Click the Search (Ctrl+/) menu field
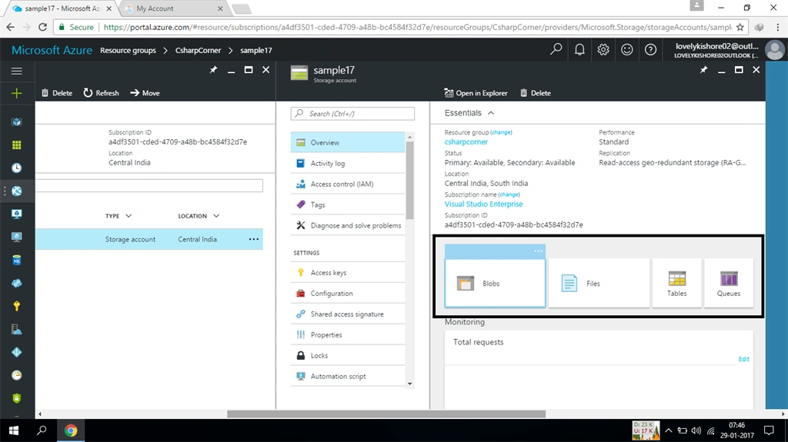The image size is (788, 442). pos(352,114)
